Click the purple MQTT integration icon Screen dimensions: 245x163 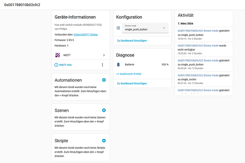(x=58, y=55)
